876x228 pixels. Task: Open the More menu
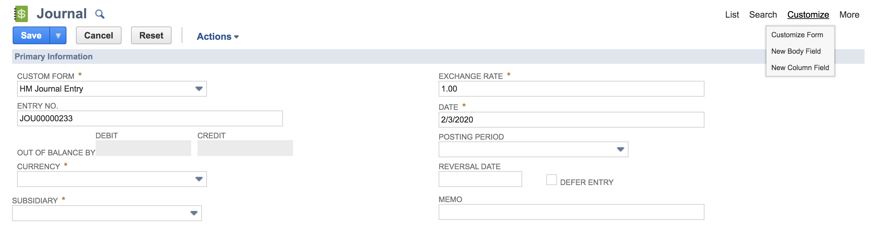(x=849, y=15)
